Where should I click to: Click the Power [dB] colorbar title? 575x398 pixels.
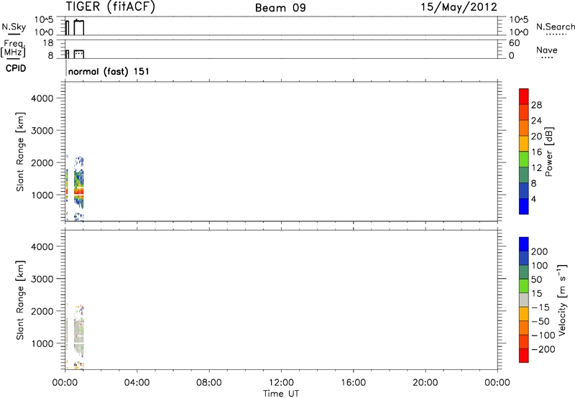click(549, 152)
